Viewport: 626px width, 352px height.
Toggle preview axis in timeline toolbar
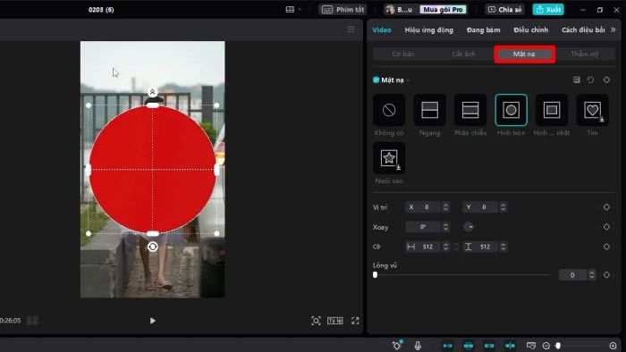pos(510,346)
